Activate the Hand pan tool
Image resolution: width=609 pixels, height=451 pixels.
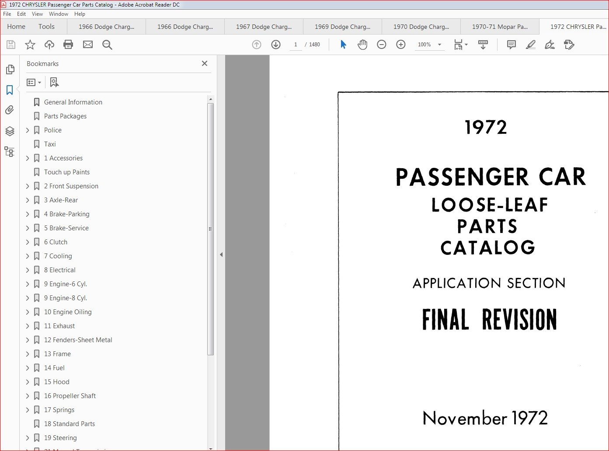click(362, 45)
